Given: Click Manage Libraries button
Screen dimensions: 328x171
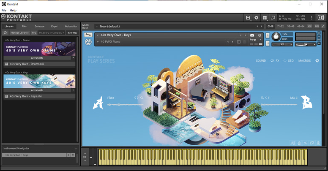Looking at the screenshot, I should [20, 33].
